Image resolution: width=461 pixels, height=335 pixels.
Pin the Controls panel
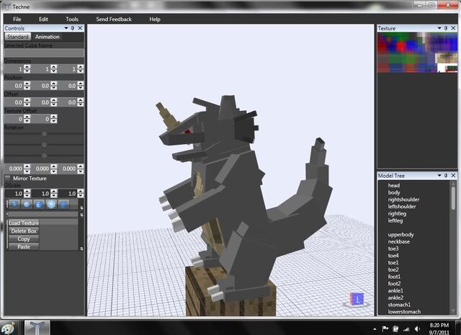tap(73, 28)
